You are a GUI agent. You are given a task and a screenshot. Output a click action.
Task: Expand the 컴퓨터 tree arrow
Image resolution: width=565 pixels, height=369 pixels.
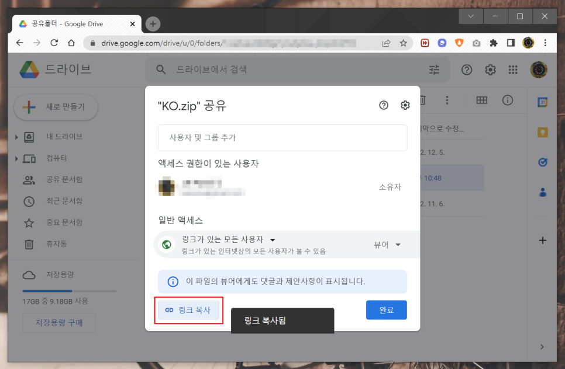16,158
